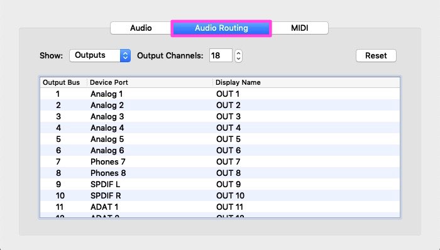Click output bus number 11
This screenshot has height=250, width=440.
tap(60, 207)
